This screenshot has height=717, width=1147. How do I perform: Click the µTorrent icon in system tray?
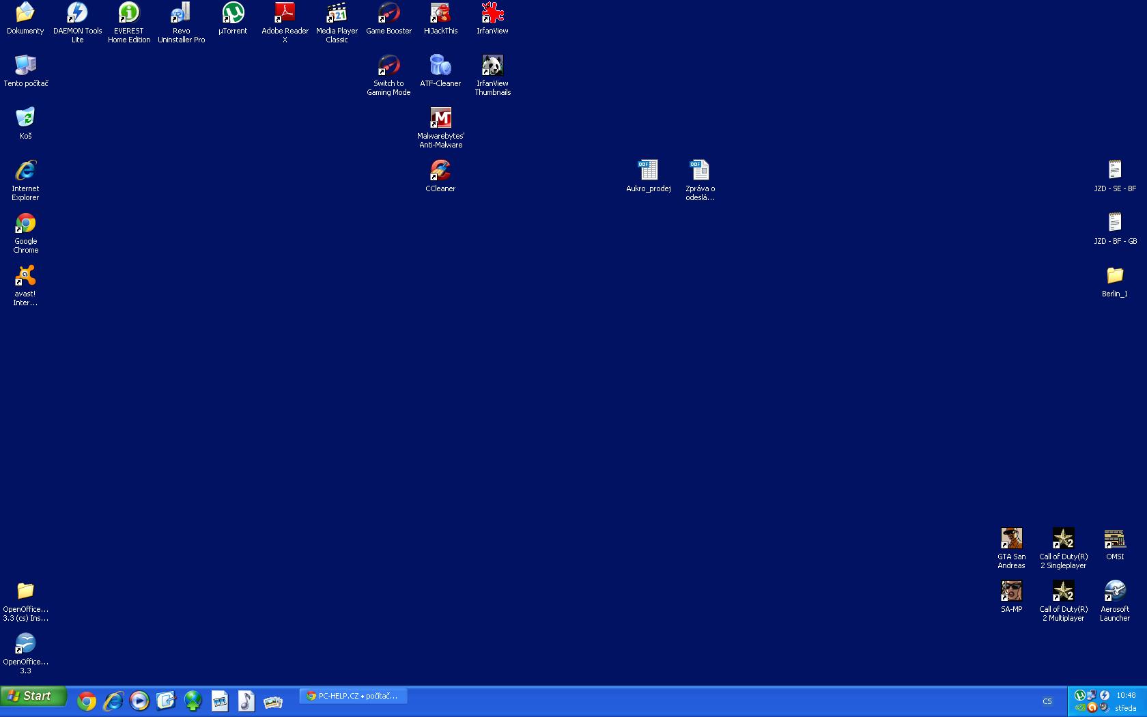click(x=1079, y=695)
